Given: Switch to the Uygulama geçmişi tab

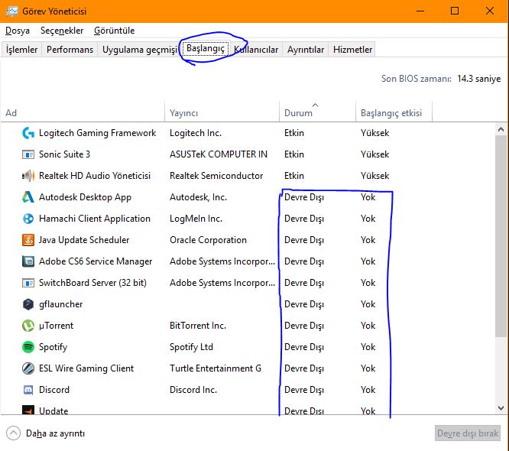Looking at the screenshot, I should click(x=140, y=50).
